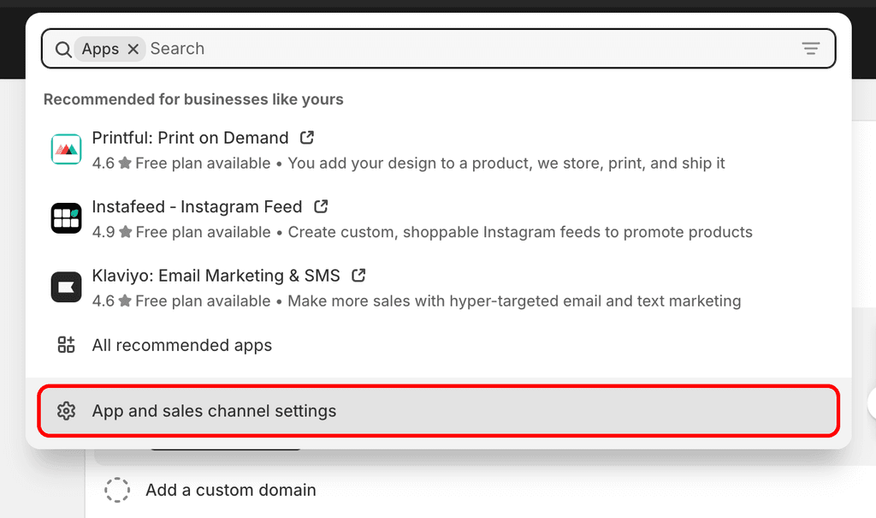876x518 pixels.
Task: Open the search filter options icon
Action: 811,49
